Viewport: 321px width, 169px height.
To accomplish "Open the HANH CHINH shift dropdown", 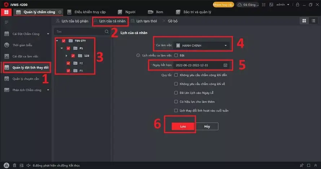I will pyautogui.click(x=202, y=46).
